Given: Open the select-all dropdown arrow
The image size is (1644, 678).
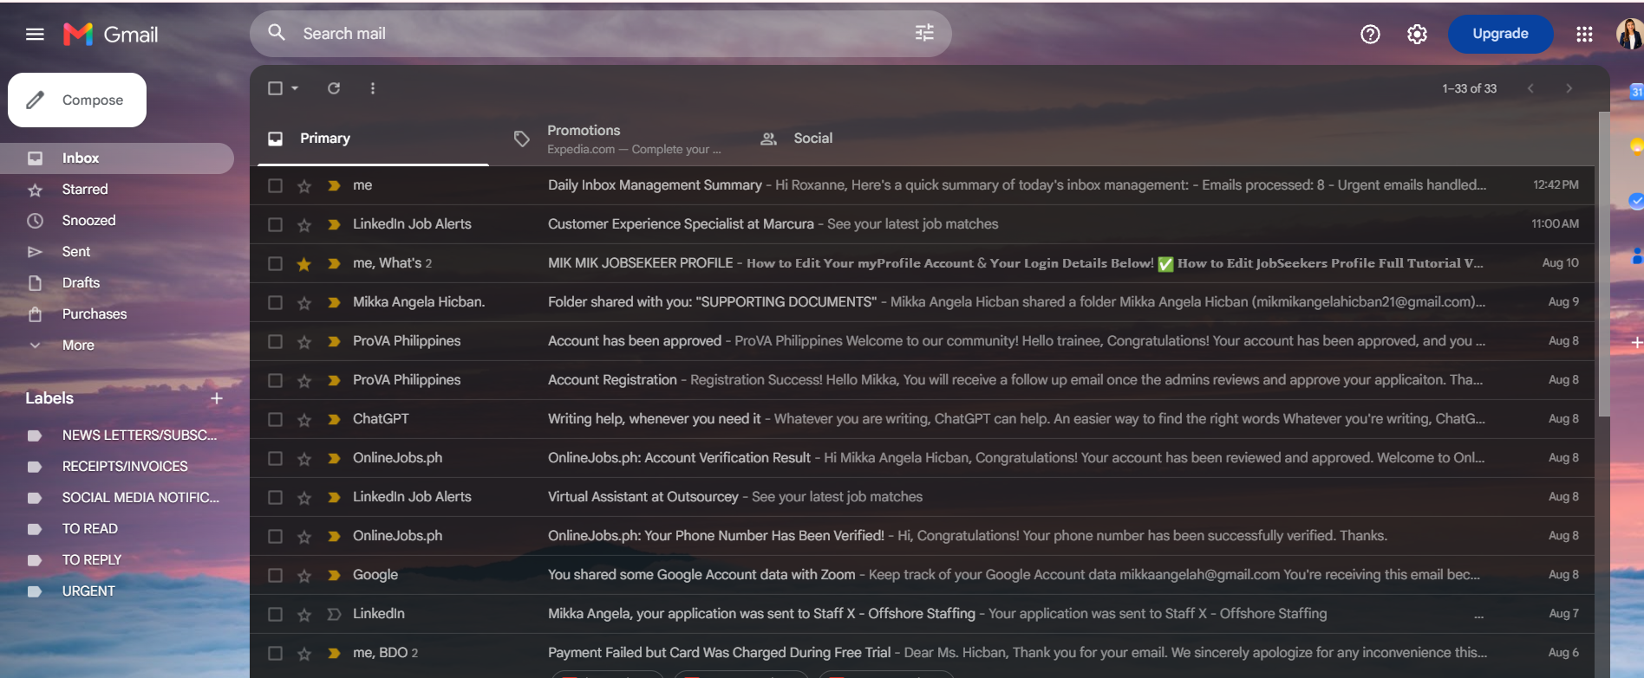Looking at the screenshot, I should point(295,88).
